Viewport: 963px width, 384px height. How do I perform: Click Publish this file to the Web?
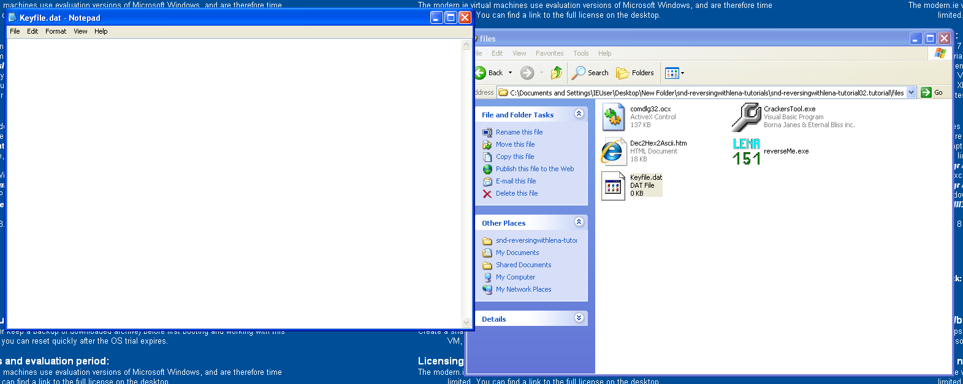click(x=535, y=169)
